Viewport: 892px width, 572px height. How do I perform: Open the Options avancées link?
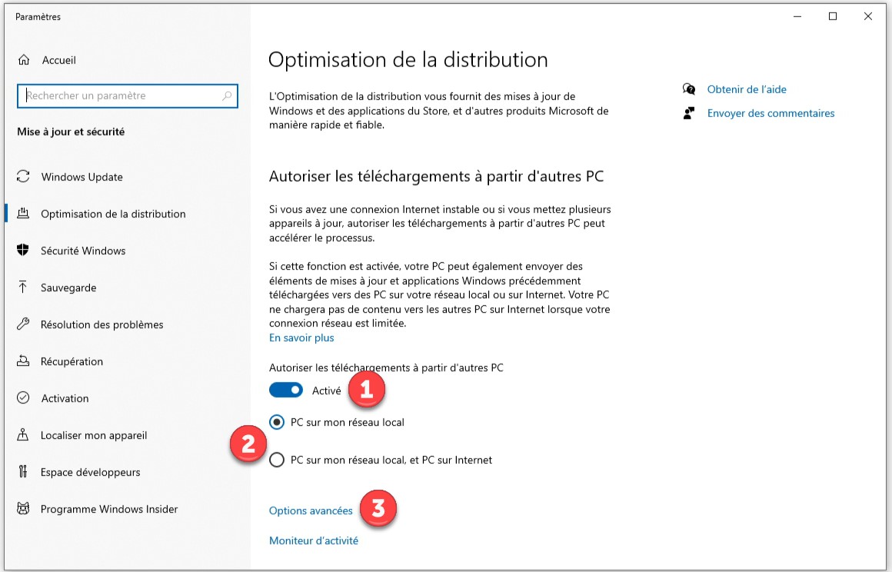(311, 510)
